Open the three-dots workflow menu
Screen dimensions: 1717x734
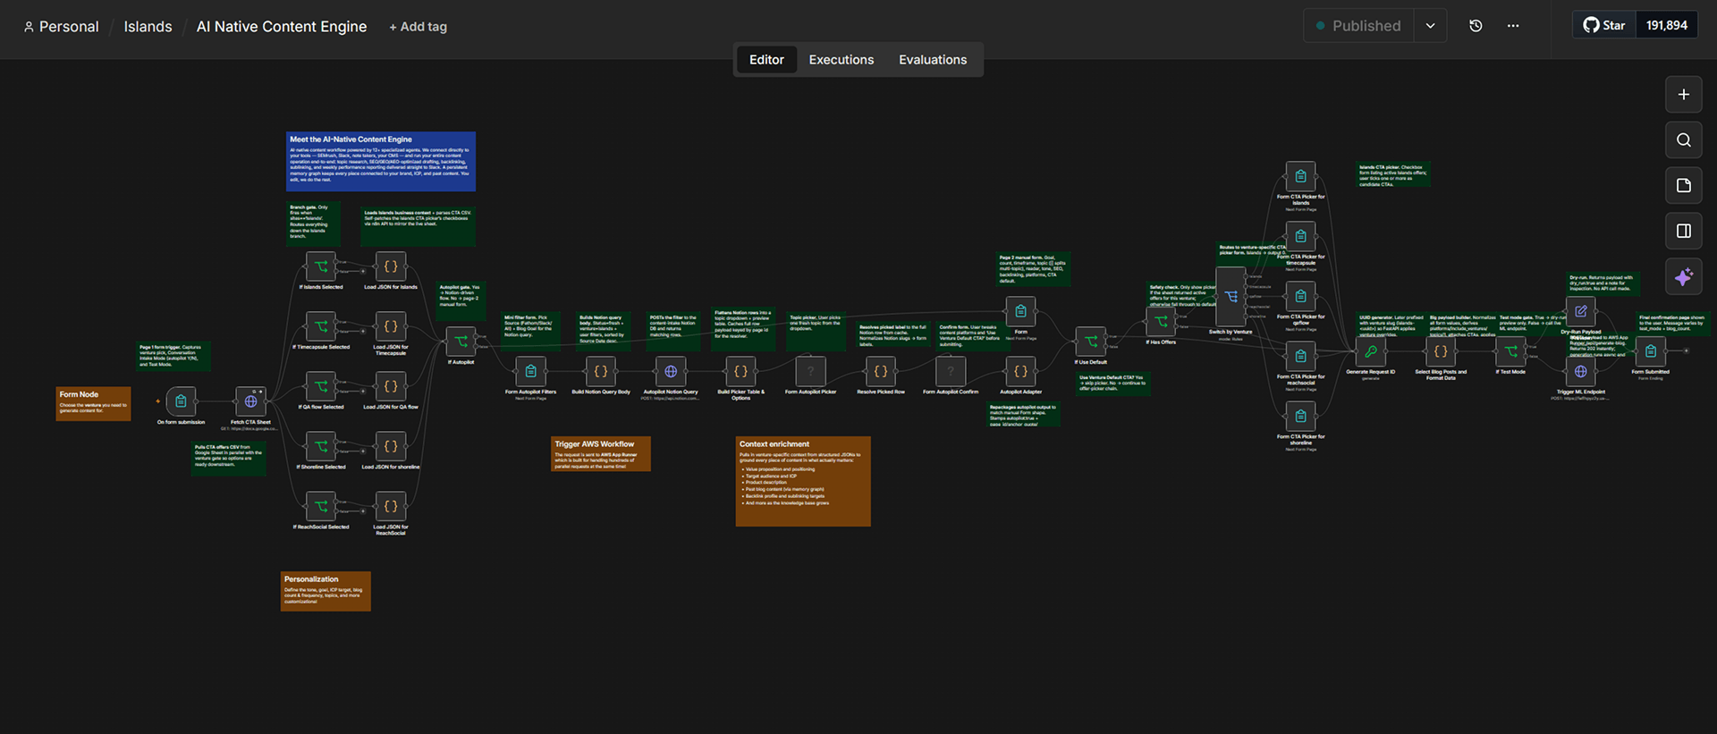point(1513,26)
